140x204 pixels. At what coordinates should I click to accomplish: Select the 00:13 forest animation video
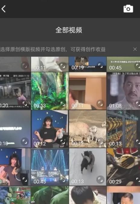pos(50,91)
